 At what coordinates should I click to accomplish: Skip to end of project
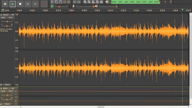[x=35, y=4]
